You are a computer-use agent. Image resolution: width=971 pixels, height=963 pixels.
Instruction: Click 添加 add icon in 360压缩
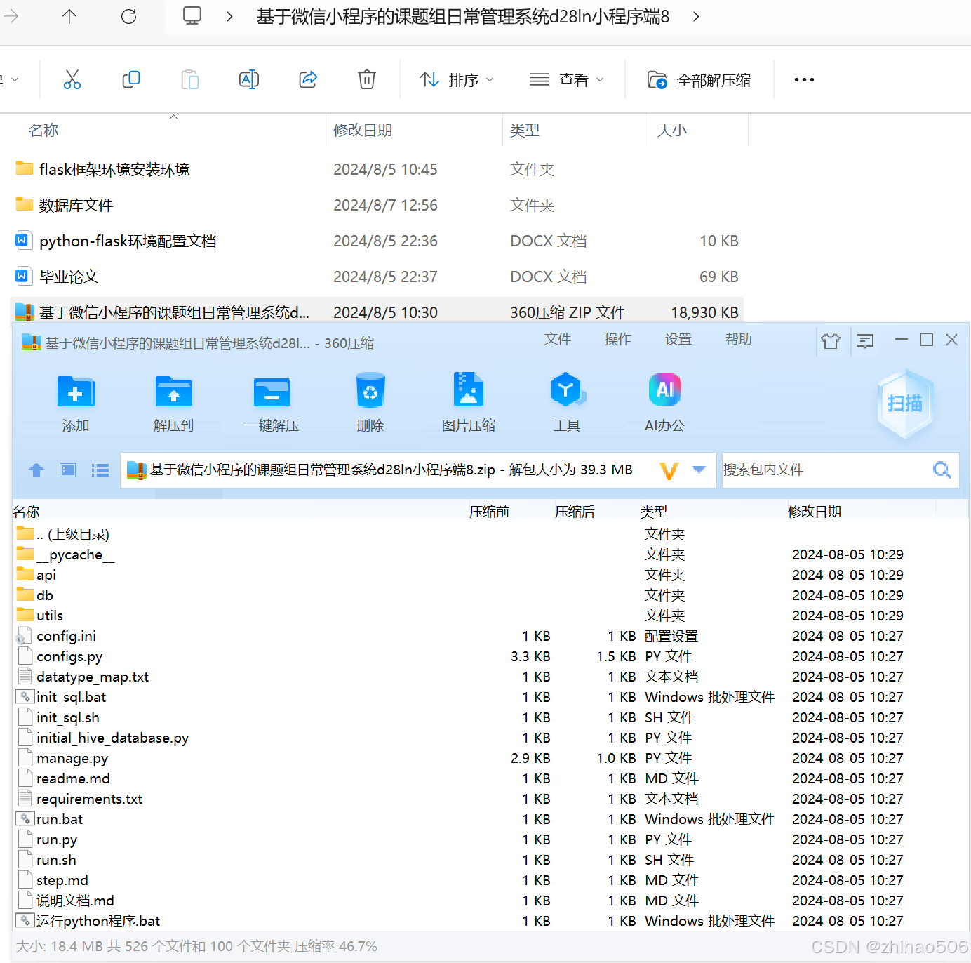[x=76, y=403]
